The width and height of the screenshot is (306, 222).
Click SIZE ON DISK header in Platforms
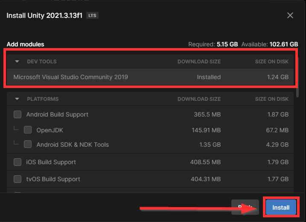coord(271,99)
